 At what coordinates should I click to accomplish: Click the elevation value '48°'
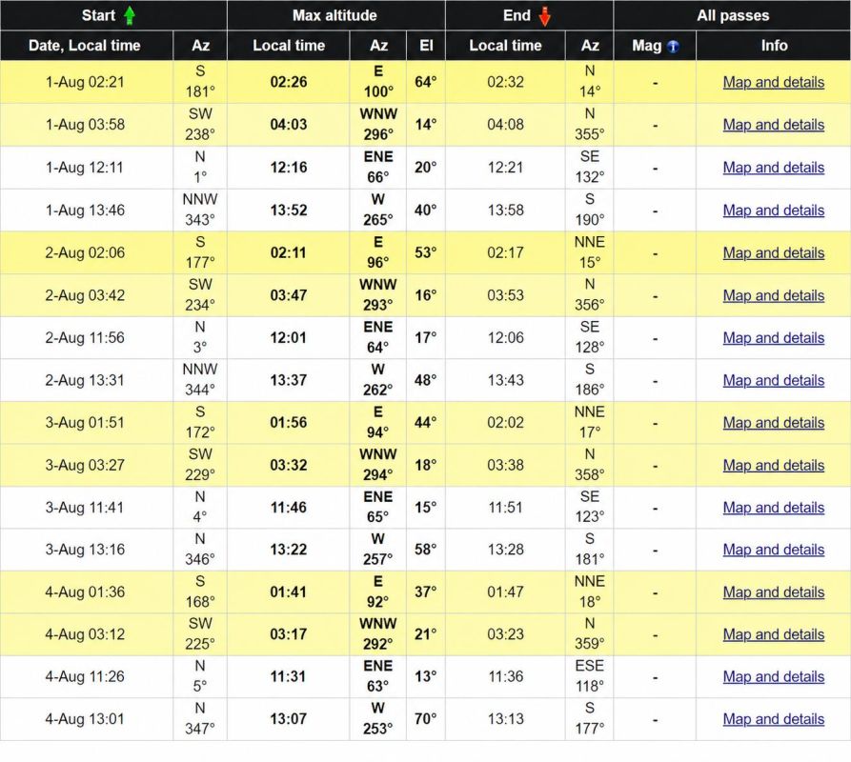(425, 380)
